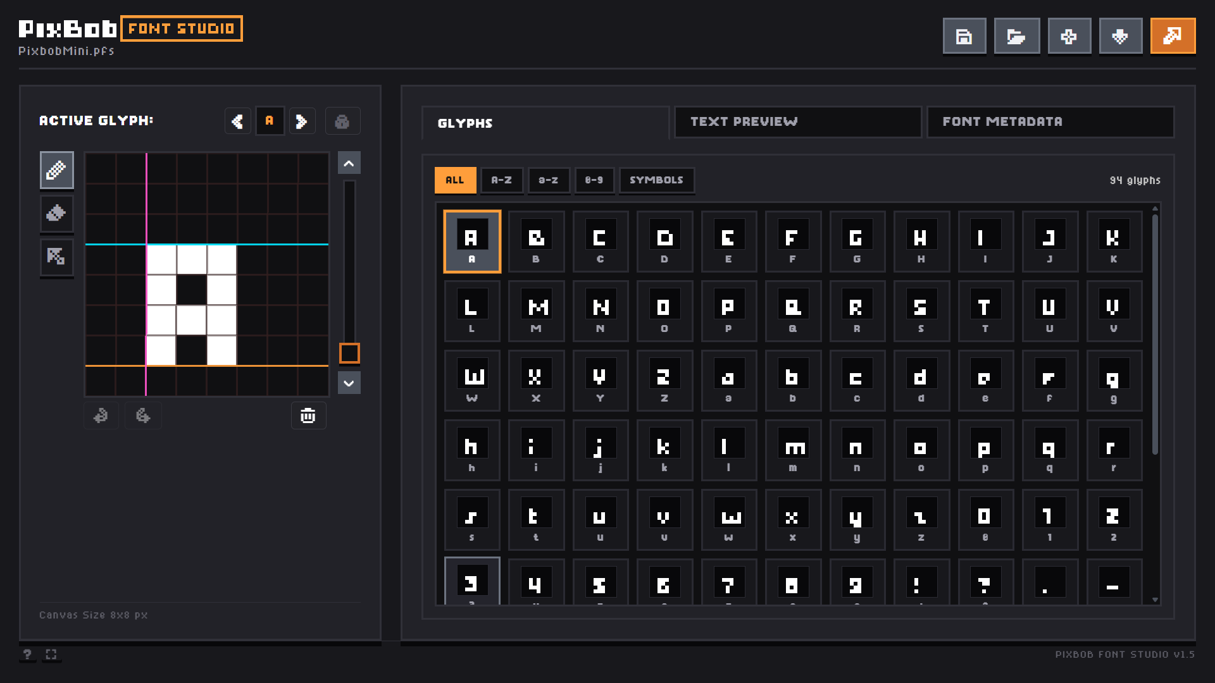Select the digit 2 glyph tile

pyautogui.click(x=1114, y=520)
